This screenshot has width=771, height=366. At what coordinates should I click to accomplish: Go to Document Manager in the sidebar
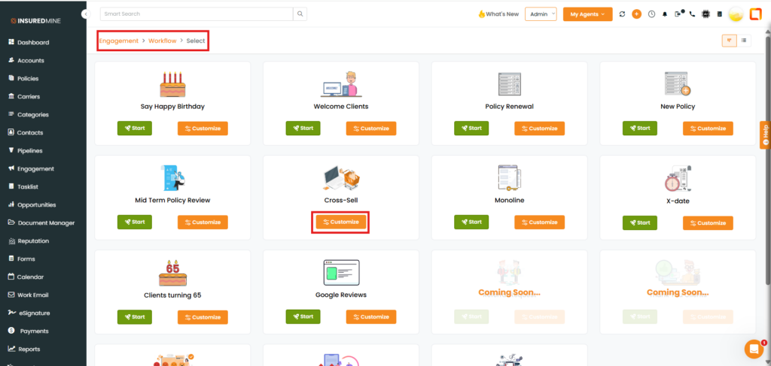click(x=45, y=222)
